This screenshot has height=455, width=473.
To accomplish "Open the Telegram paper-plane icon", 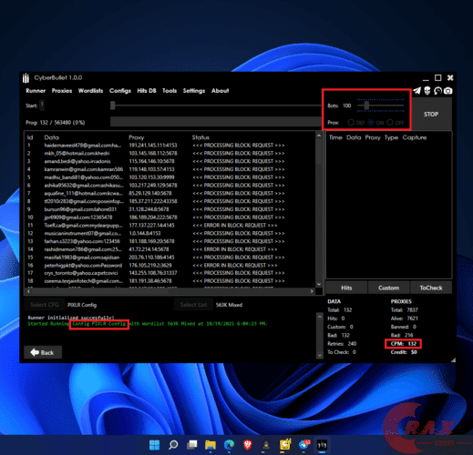I will (417, 91).
